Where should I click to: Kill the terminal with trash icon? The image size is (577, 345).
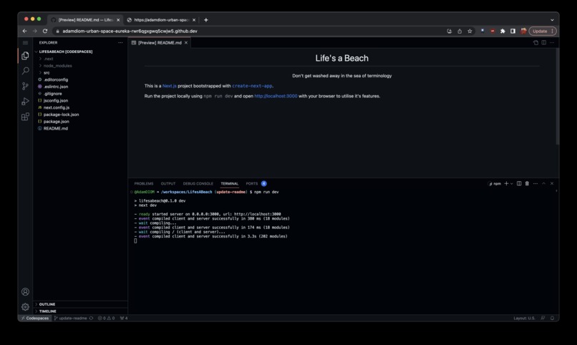point(527,183)
